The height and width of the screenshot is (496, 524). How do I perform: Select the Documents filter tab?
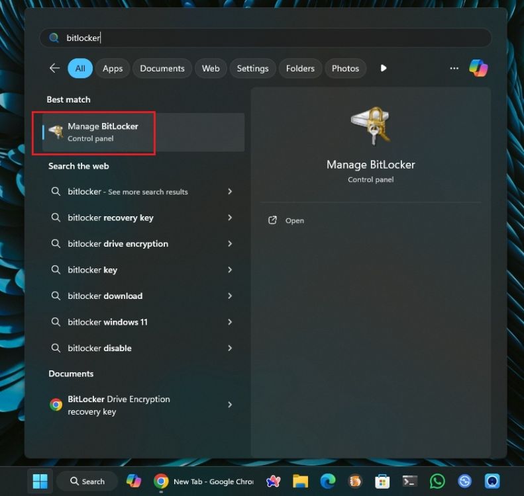coord(162,68)
